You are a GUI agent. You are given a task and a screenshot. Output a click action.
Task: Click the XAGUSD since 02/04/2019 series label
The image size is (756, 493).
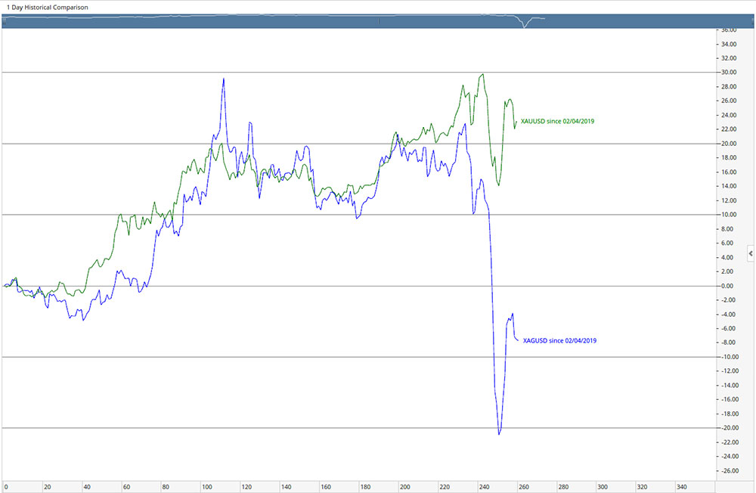tap(560, 341)
